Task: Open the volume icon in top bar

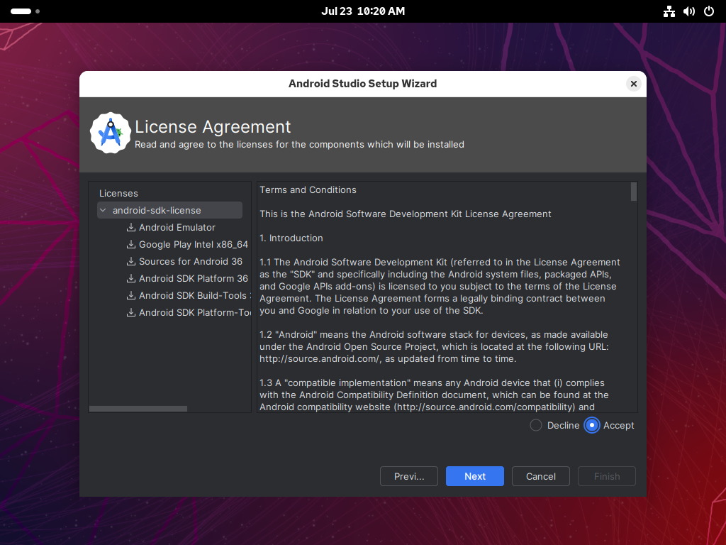Action: [x=689, y=11]
